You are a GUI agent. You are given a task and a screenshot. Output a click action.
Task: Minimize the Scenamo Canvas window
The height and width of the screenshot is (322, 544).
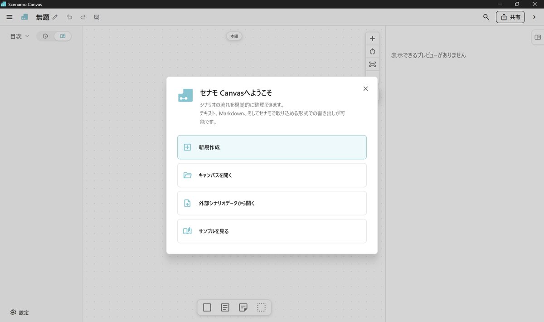[x=500, y=4]
